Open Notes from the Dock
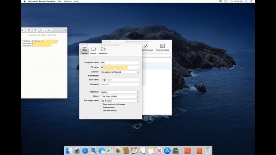 151,151
